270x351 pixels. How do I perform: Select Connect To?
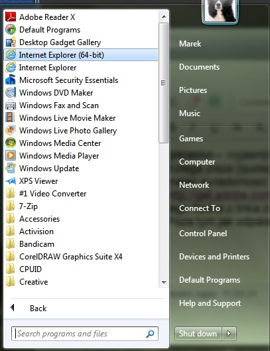200,208
